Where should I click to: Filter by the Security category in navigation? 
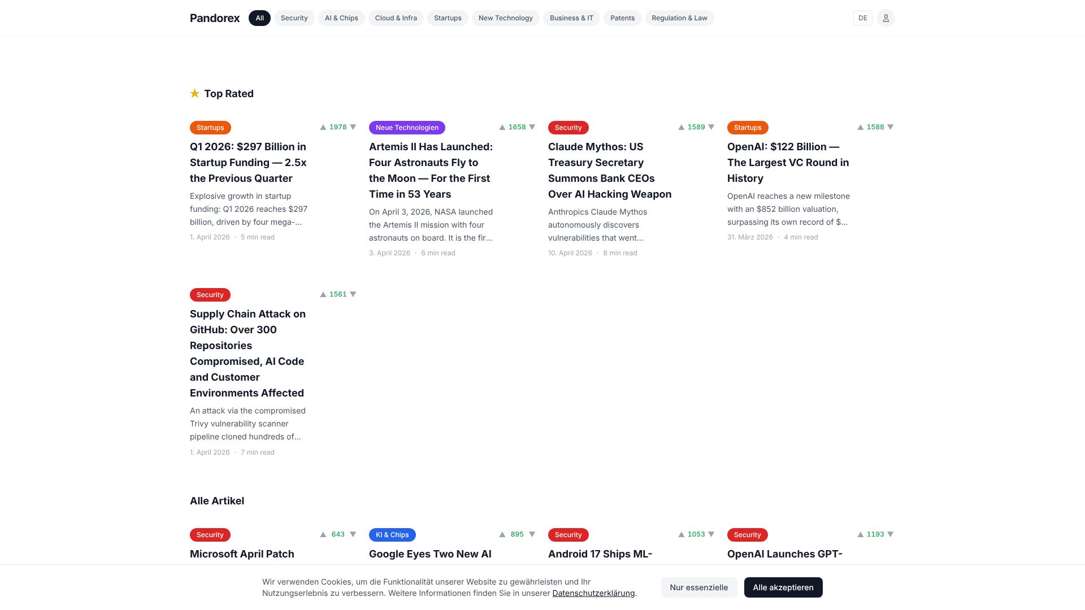(x=294, y=18)
